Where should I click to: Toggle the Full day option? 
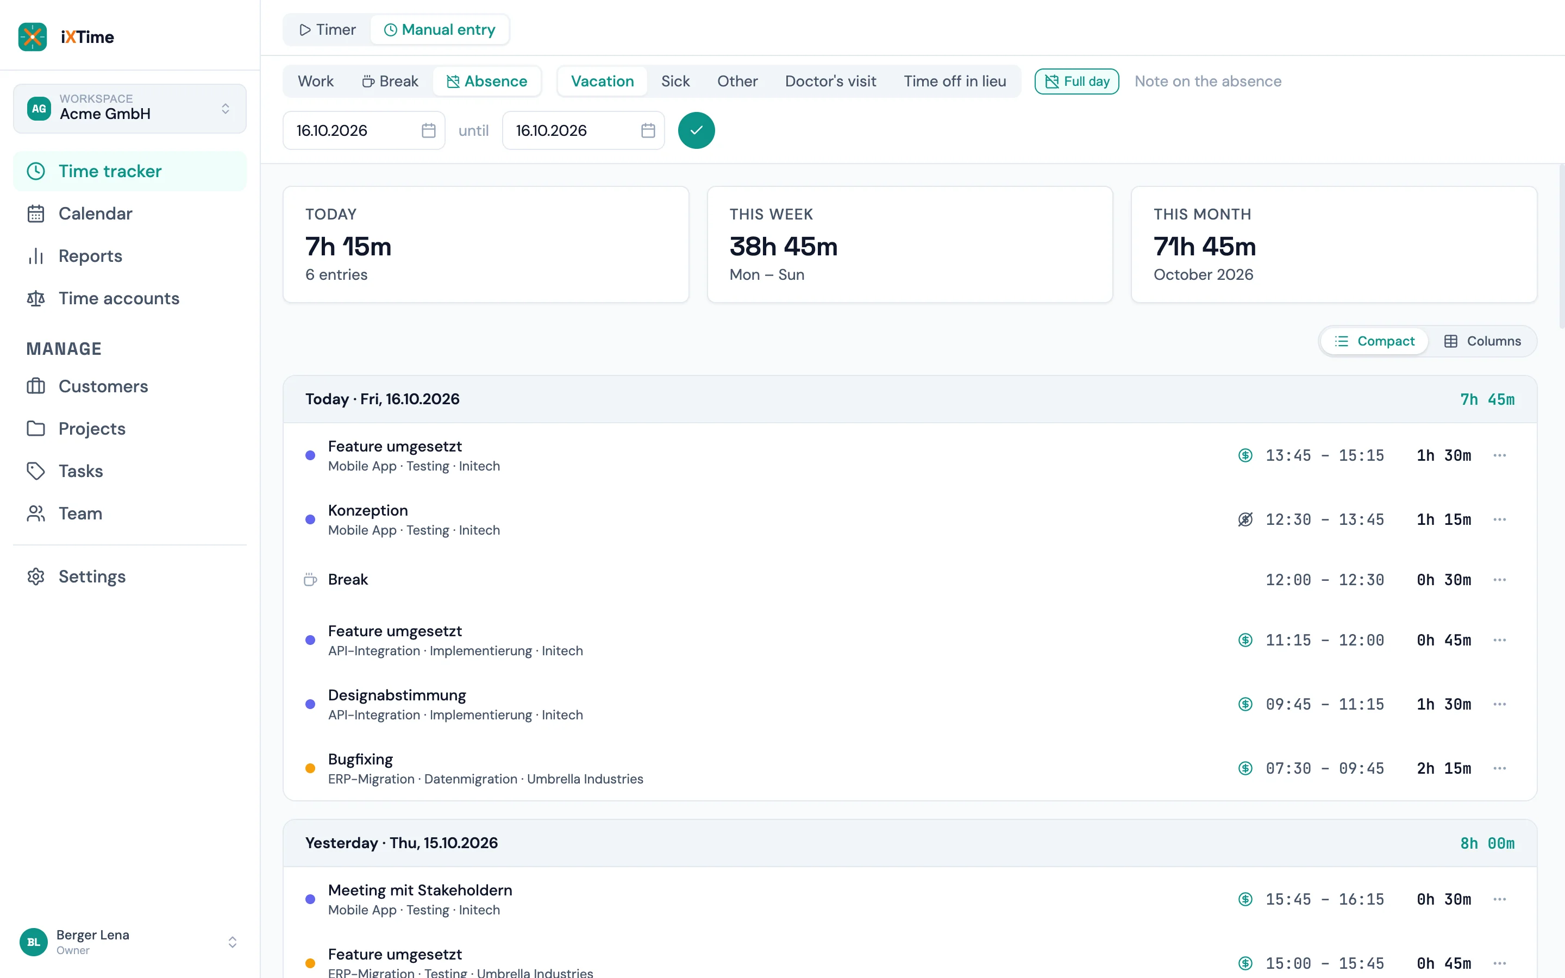1076,81
